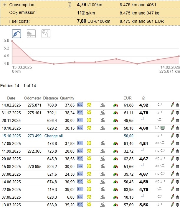
Task: Edit the 14.02.2026 fueling entry
Action: [173, 105]
